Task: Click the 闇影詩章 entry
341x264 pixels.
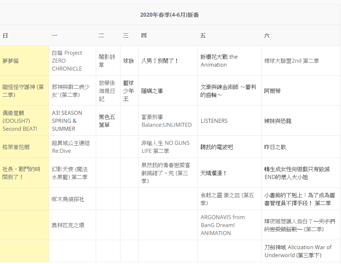Action: pyautogui.click(x=107, y=61)
